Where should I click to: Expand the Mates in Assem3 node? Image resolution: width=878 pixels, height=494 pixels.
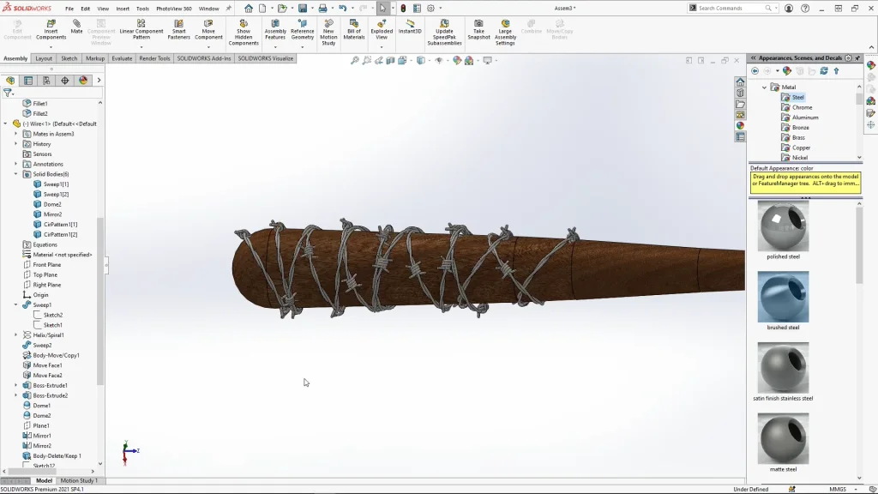pyautogui.click(x=15, y=134)
